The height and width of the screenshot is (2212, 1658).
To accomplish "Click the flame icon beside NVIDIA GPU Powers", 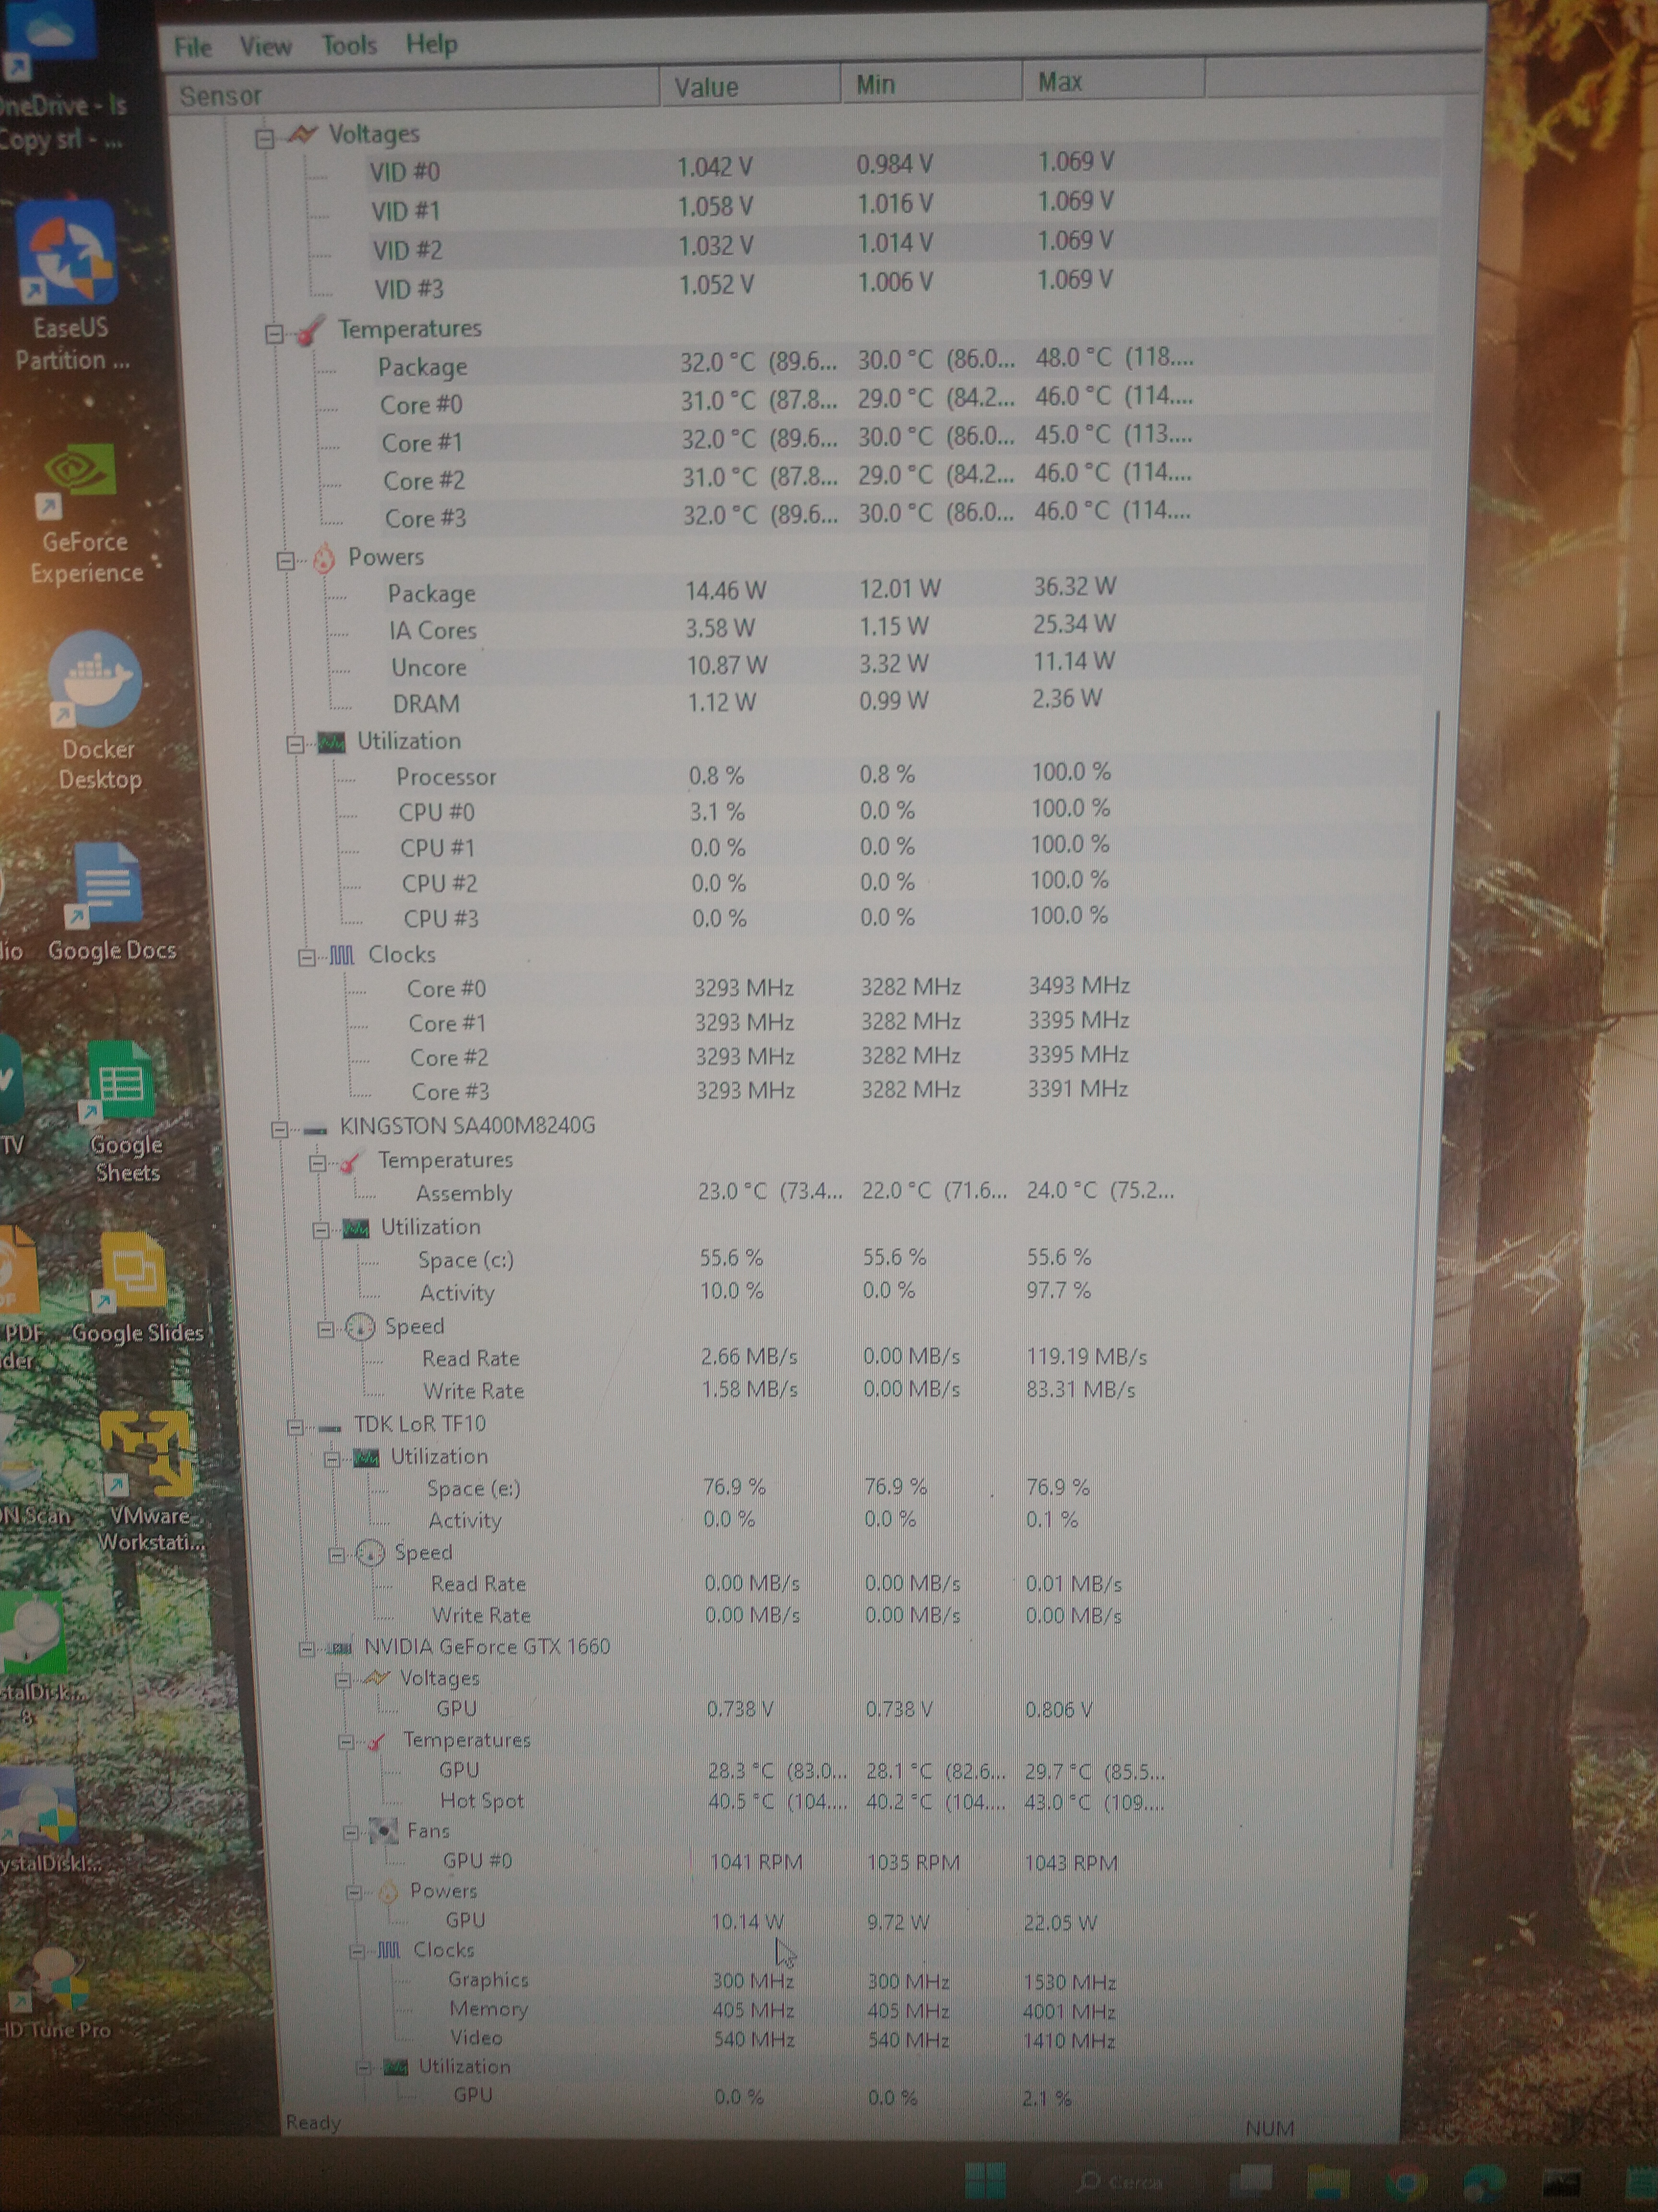I will pyautogui.click(x=388, y=1890).
